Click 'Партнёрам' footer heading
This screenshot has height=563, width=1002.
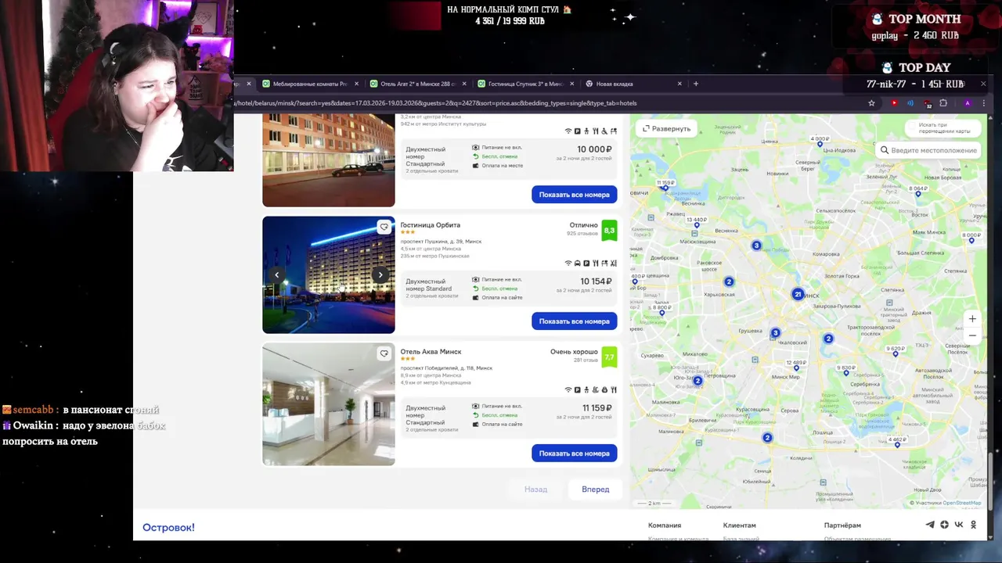pyautogui.click(x=842, y=525)
